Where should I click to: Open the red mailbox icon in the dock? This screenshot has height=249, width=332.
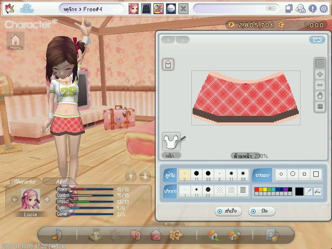(156, 235)
